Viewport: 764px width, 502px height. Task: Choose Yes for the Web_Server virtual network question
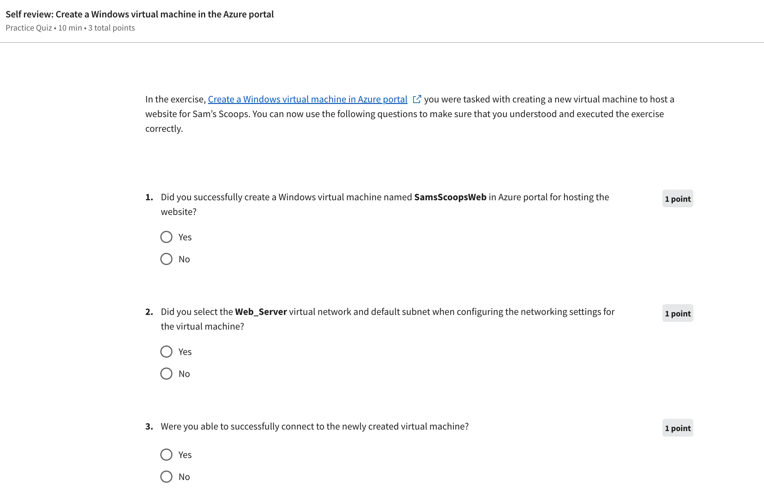coord(166,352)
